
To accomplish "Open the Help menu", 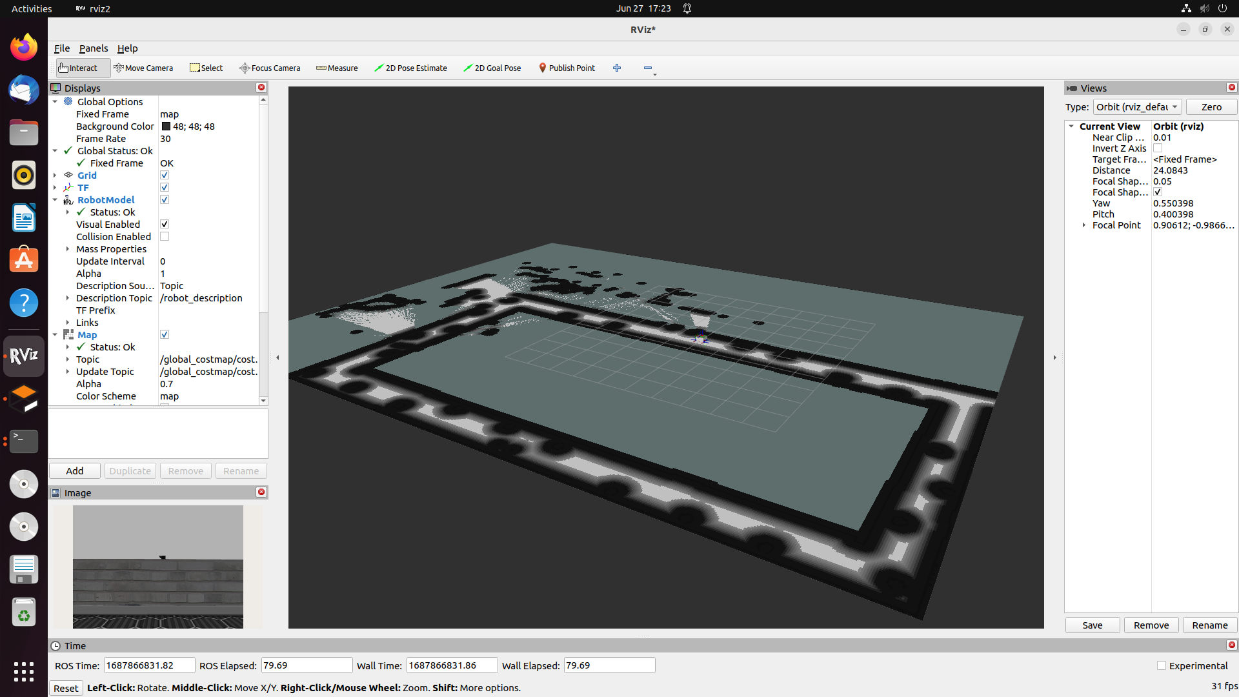I will point(127,48).
